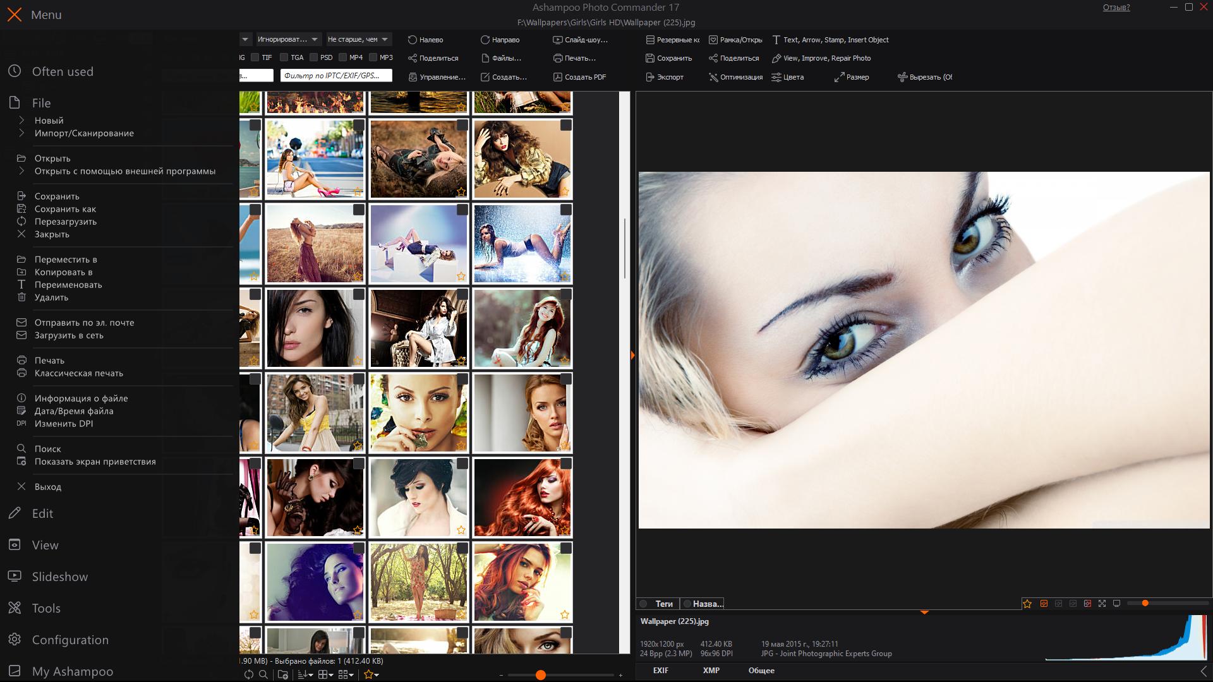Click Сохранить как in the File menu
This screenshot has height=682, width=1213.
tap(65, 209)
